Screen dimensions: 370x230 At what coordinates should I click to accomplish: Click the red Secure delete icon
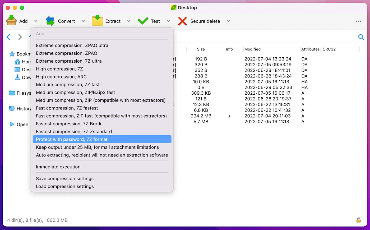coord(182,21)
